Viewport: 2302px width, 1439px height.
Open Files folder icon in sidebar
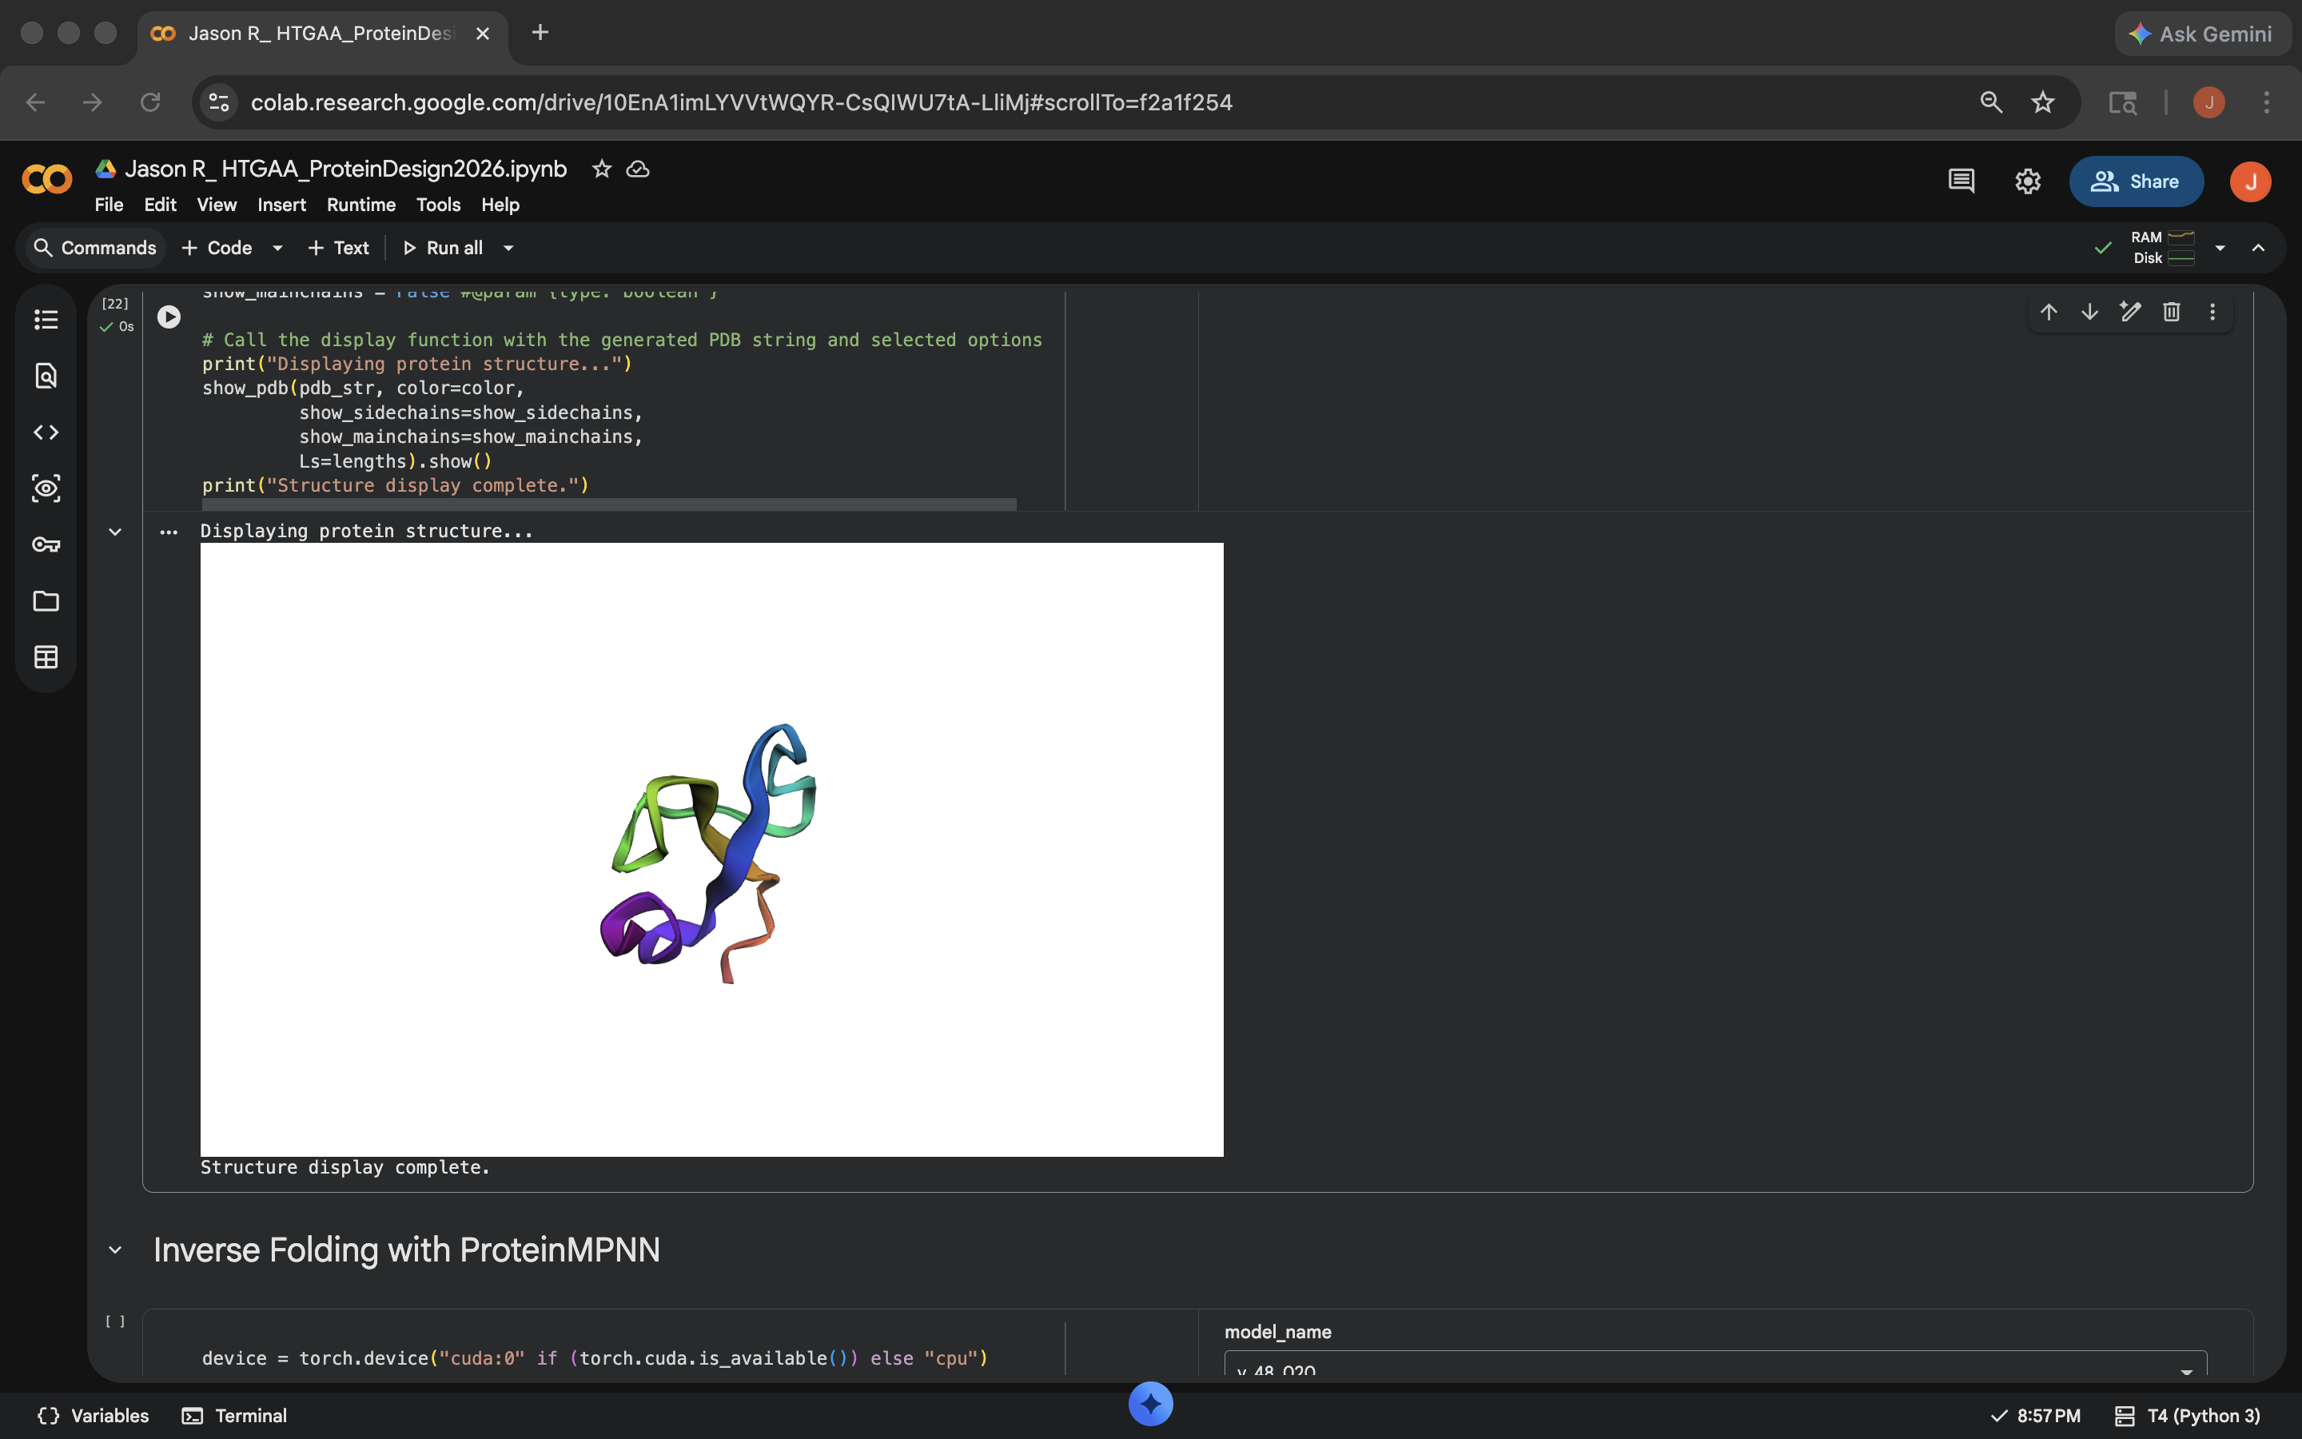[x=46, y=600]
